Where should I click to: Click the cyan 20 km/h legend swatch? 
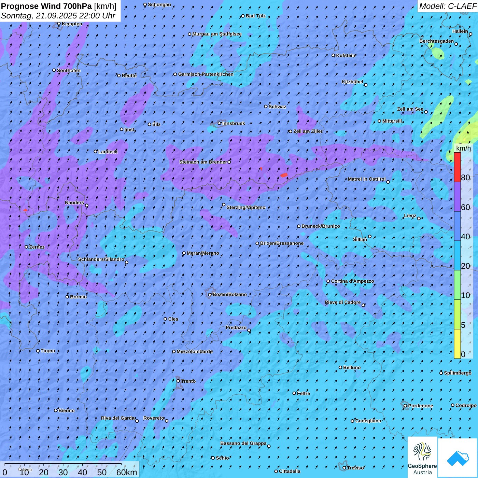point(457,256)
